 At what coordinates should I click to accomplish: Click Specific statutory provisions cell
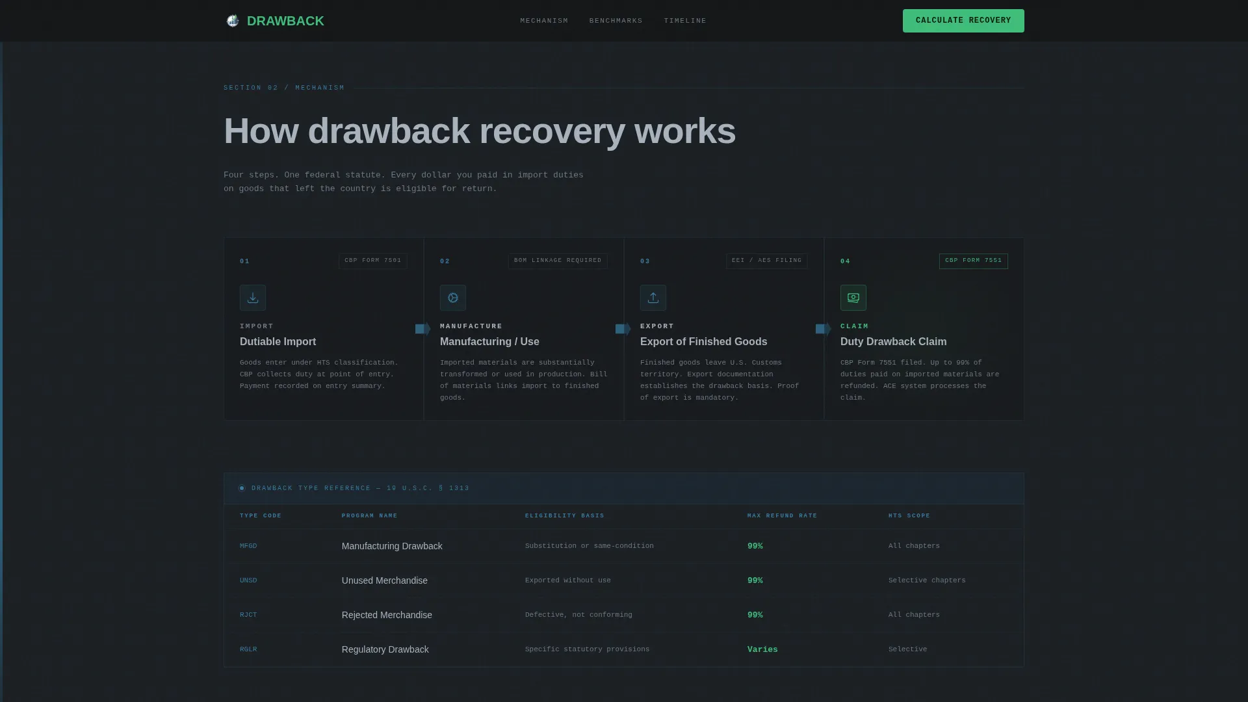click(x=587, y=649)
